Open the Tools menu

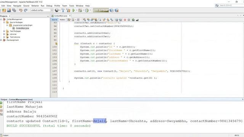pyautogui.click(x=72, y=6)
